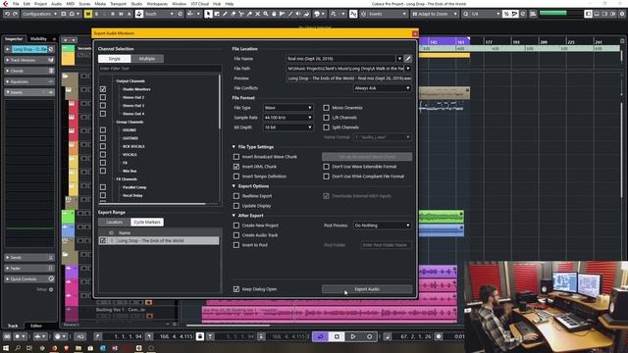
Task: Open File Explorer from the taskbar
Action: point(78,348)
